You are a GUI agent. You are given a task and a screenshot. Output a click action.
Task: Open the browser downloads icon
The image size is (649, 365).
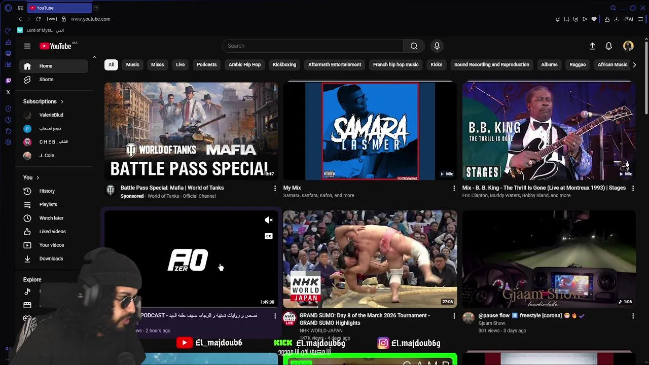pyautogui.click(x=616, y=19)
